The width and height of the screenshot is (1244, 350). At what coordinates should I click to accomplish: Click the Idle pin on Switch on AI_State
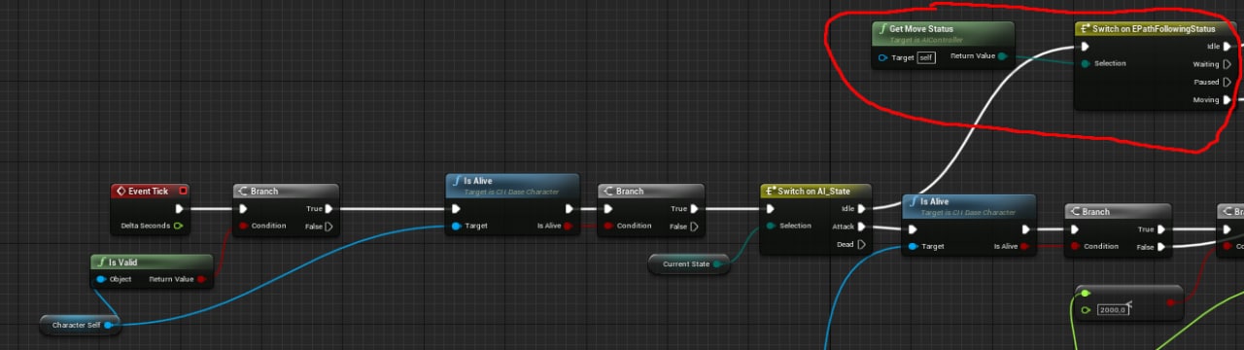(863, 208)
